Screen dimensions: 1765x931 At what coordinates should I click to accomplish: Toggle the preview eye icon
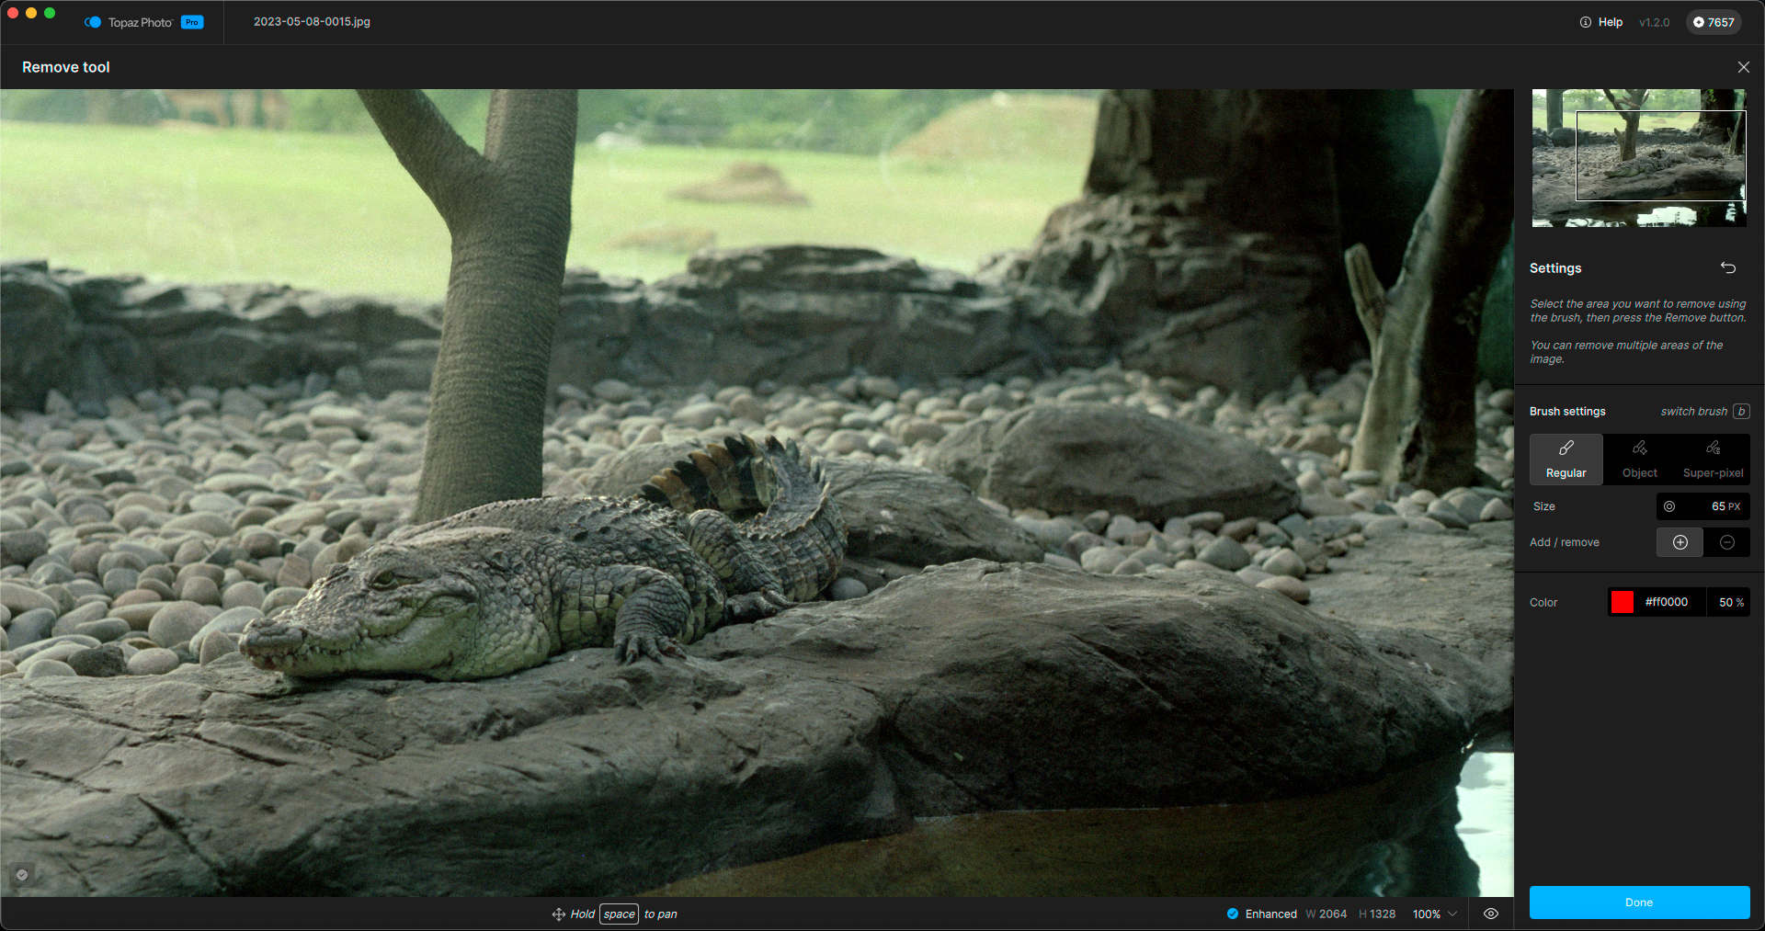coord(1491,914)
